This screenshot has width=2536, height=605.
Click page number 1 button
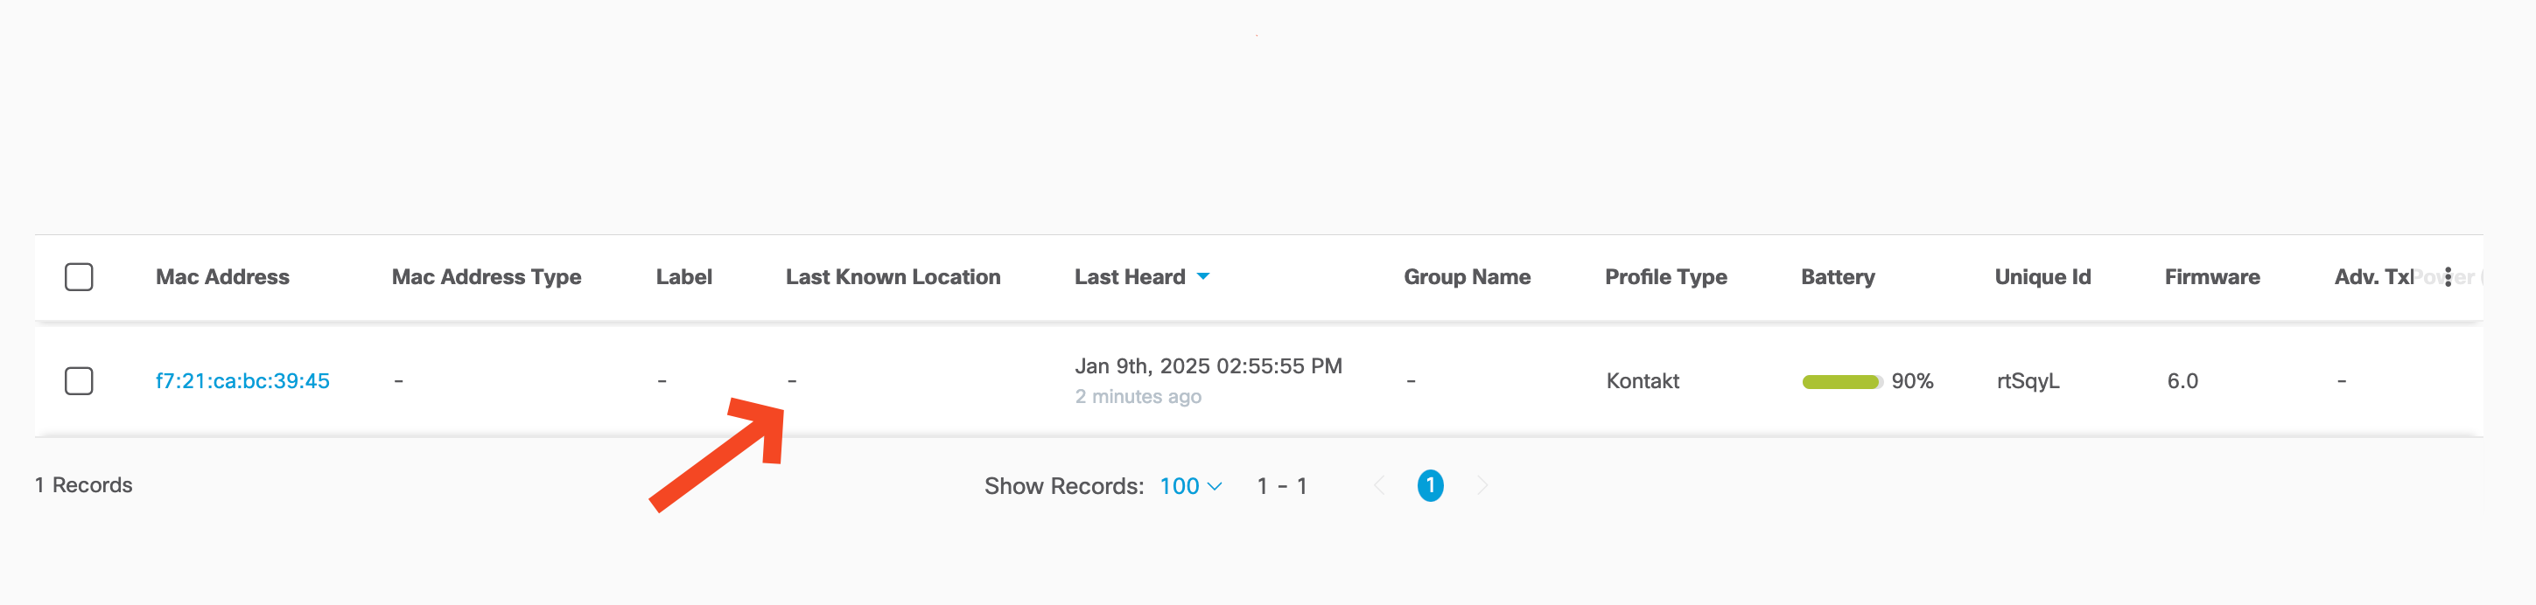coord(1431,485)
